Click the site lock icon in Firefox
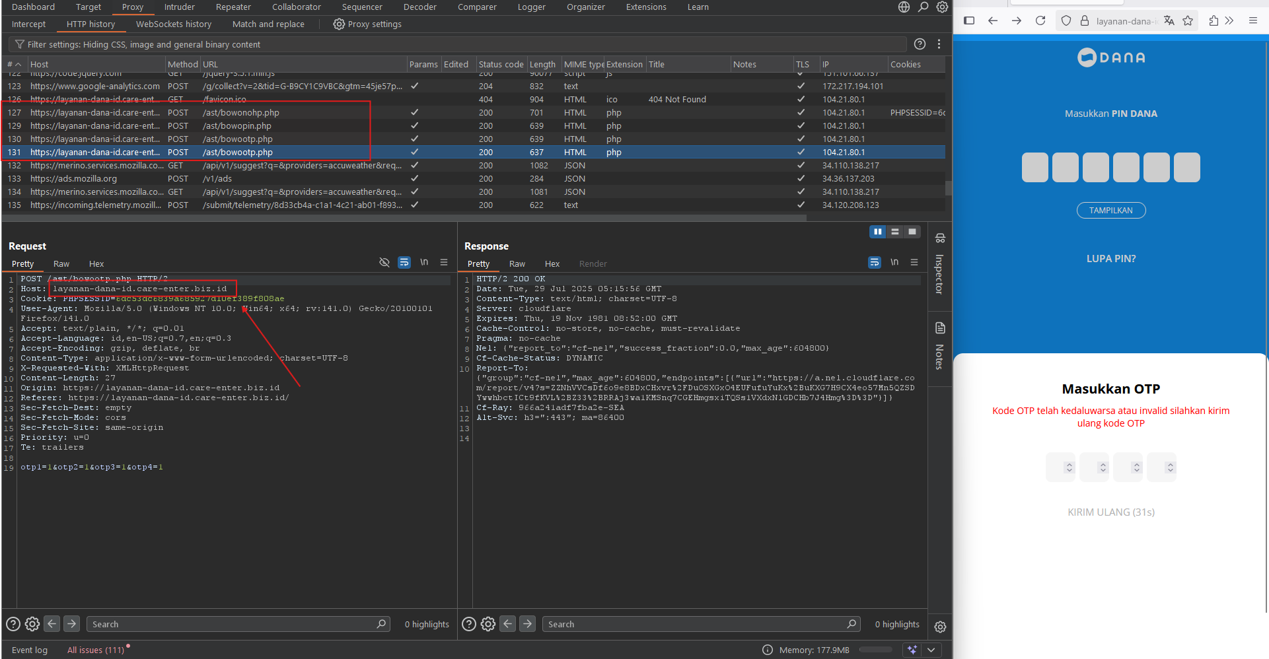Image resolution: width=1269 pixels, height=659 pixels. (1084, 20)
